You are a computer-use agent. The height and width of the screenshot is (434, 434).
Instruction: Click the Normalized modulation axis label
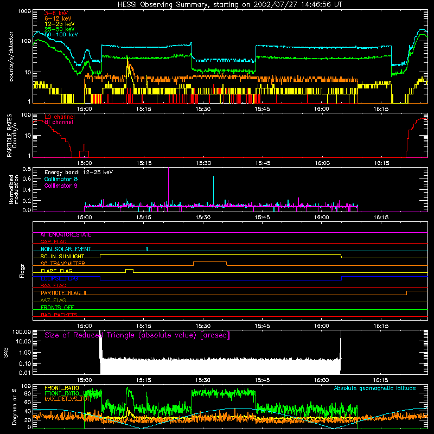click(14, 189)
